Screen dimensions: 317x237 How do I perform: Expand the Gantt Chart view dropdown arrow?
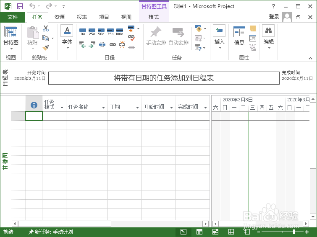point(11,49)
